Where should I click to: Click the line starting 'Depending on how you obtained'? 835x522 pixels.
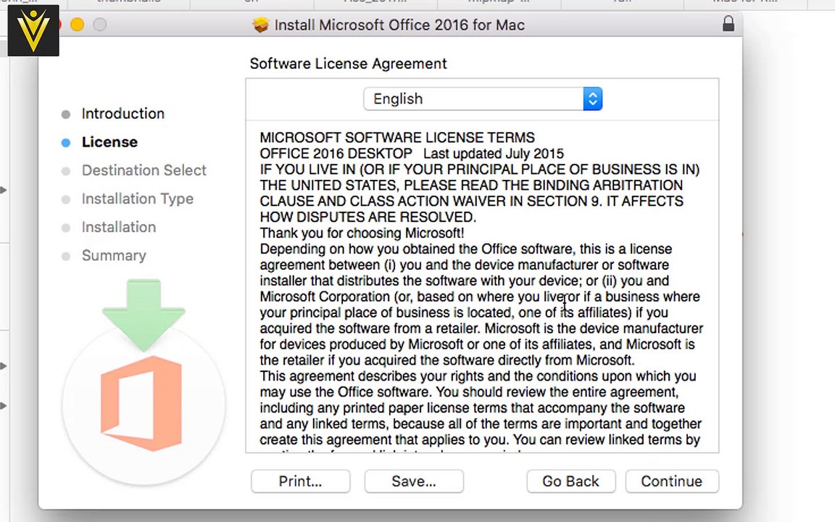[x=466, y=249]
